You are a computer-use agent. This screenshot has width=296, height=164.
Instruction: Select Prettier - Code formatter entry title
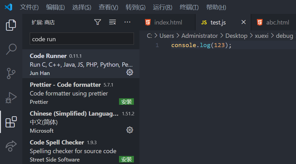pos(65,85)
